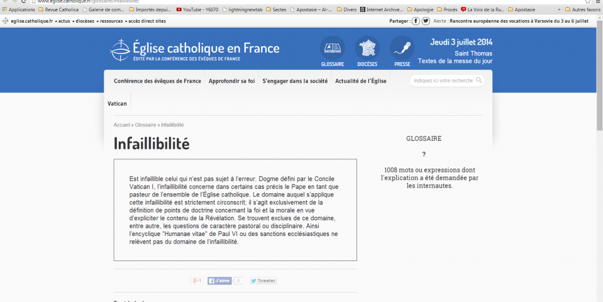Click the accès direct sites link
This screenshot has width=603, height=302.
point(146,21)
